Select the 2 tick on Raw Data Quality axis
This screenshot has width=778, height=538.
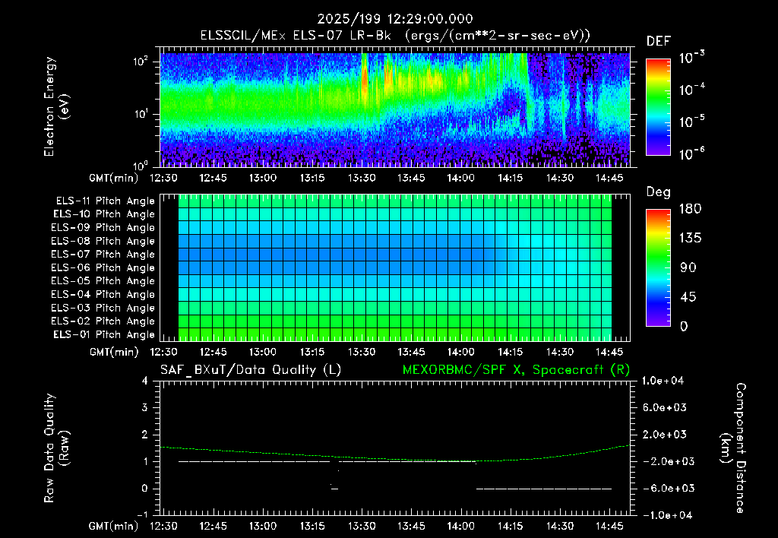pos(144,434)
